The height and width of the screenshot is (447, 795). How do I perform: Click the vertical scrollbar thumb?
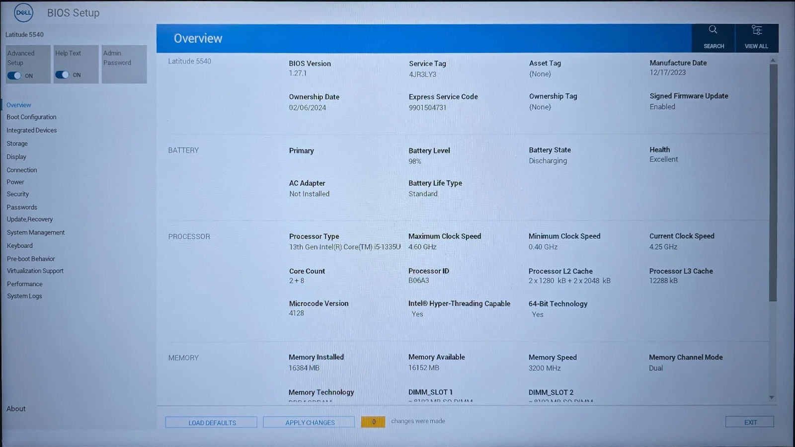point(773,182)
